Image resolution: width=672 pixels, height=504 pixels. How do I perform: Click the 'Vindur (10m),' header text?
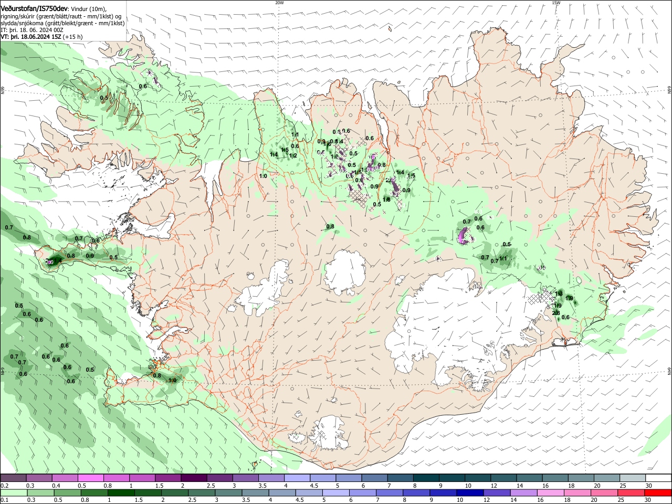click(x=88, y=9)
